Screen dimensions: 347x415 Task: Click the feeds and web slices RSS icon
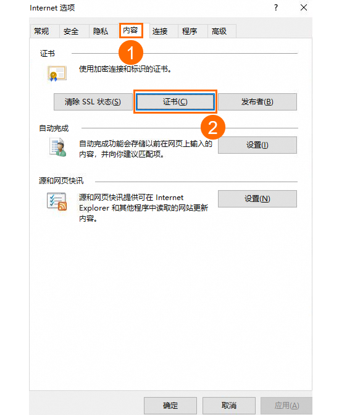pyautogui.click(x=57, y=202)
